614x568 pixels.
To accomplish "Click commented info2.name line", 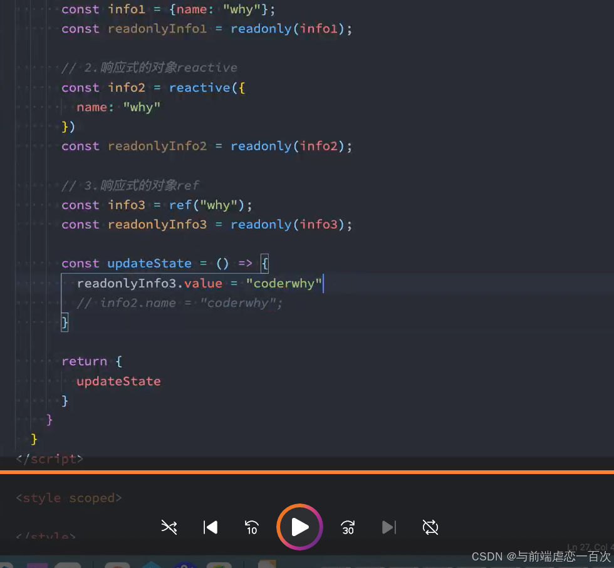I will click(x=179, y=302).
